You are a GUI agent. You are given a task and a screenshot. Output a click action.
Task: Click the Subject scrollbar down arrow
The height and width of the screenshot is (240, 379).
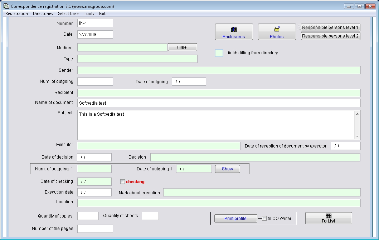point(357,136)
